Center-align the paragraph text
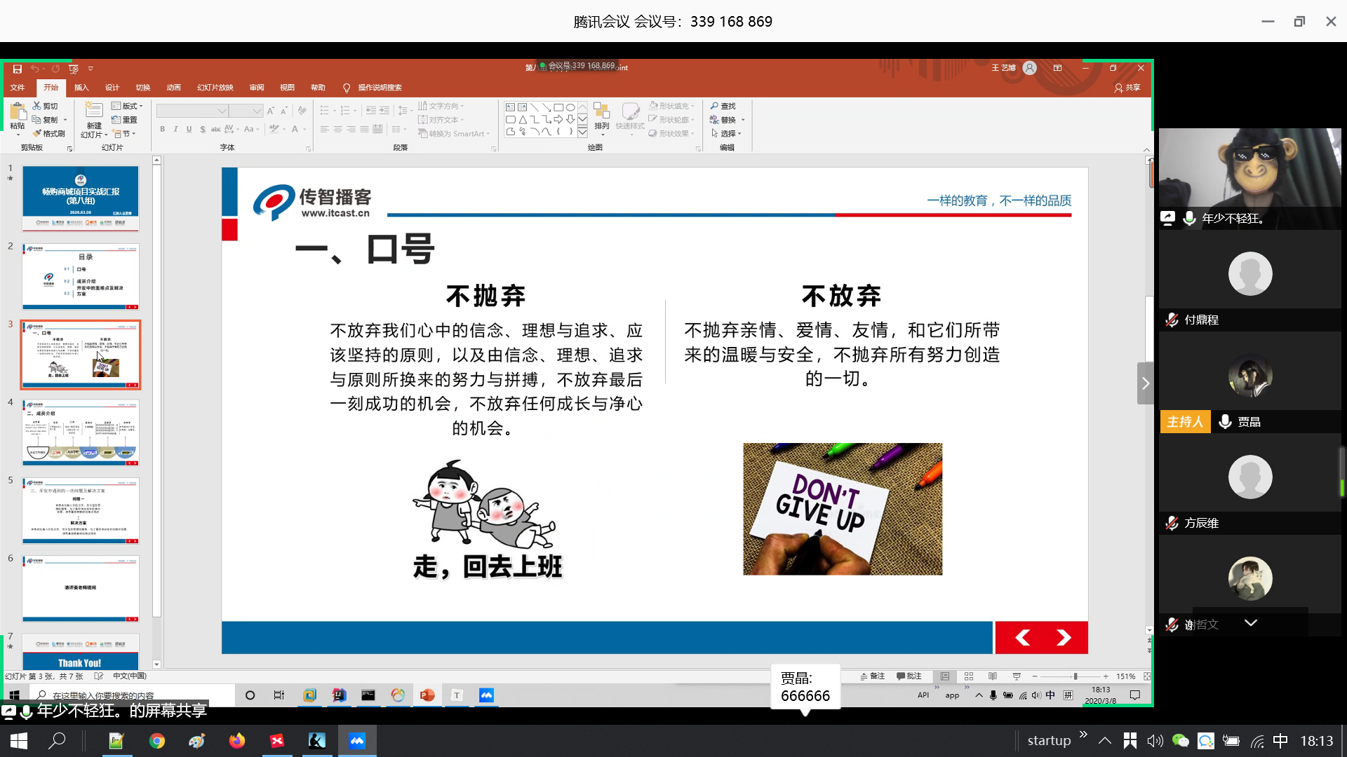The height and width of the screenshot is (757, 1347). click(337, 130)
